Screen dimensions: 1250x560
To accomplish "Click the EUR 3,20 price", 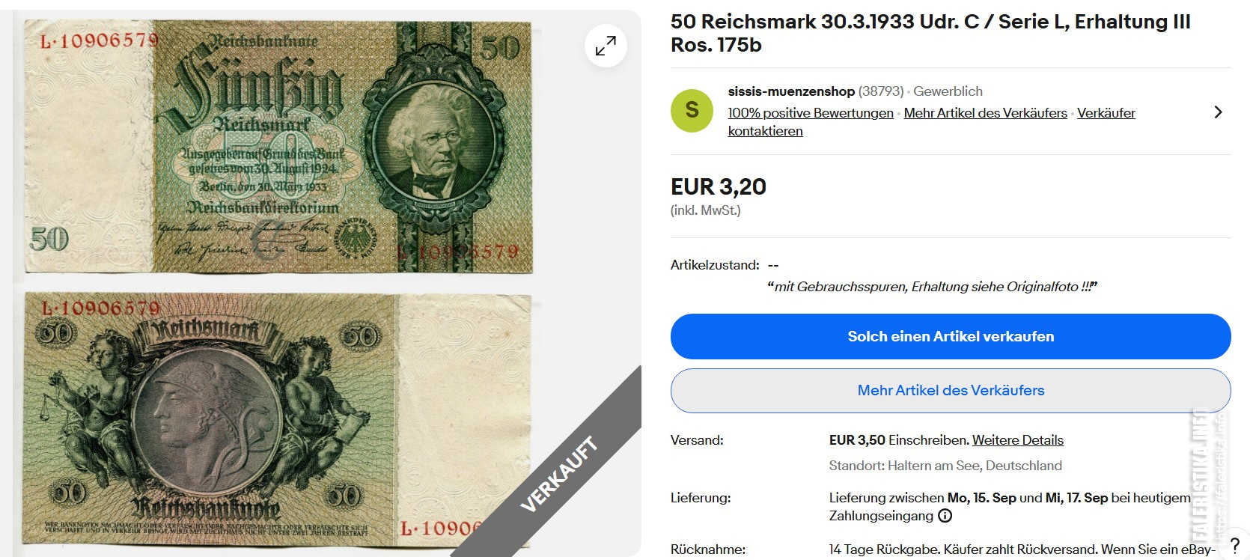I will click(719, 186).
